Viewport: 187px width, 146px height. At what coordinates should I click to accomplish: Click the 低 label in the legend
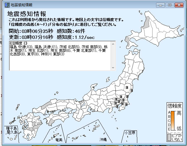[x=179, y=128]
